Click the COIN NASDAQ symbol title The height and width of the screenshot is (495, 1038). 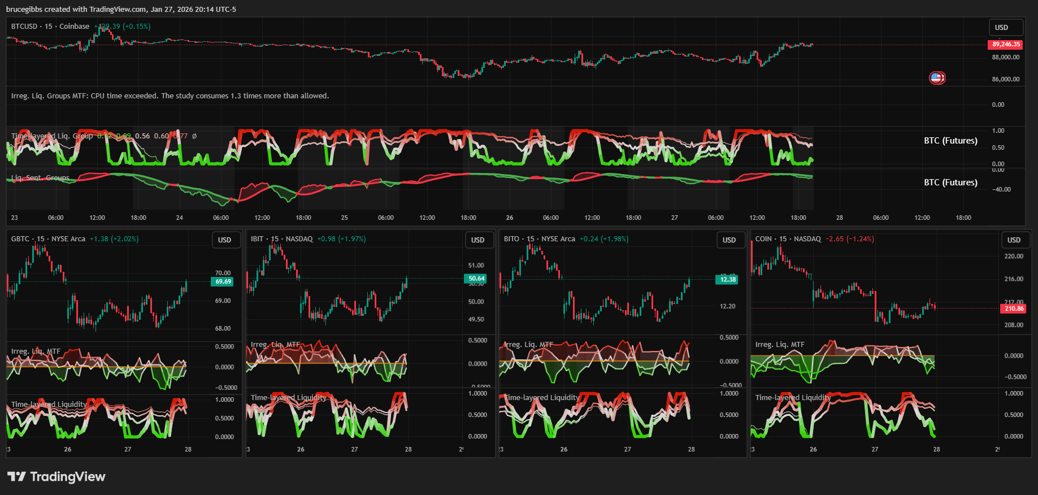(788, 239)
